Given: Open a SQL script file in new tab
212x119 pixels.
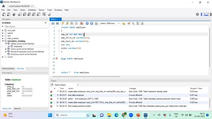Looking at the screenshot, I should 9,14.
